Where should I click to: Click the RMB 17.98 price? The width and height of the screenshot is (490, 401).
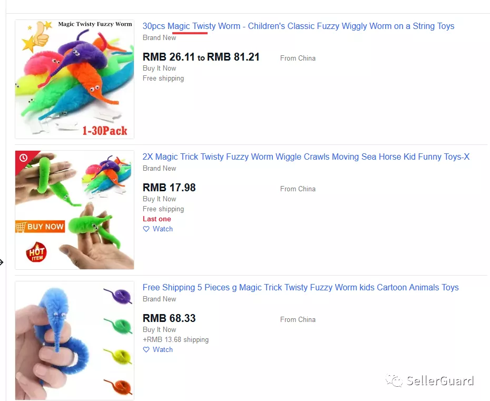169,188
